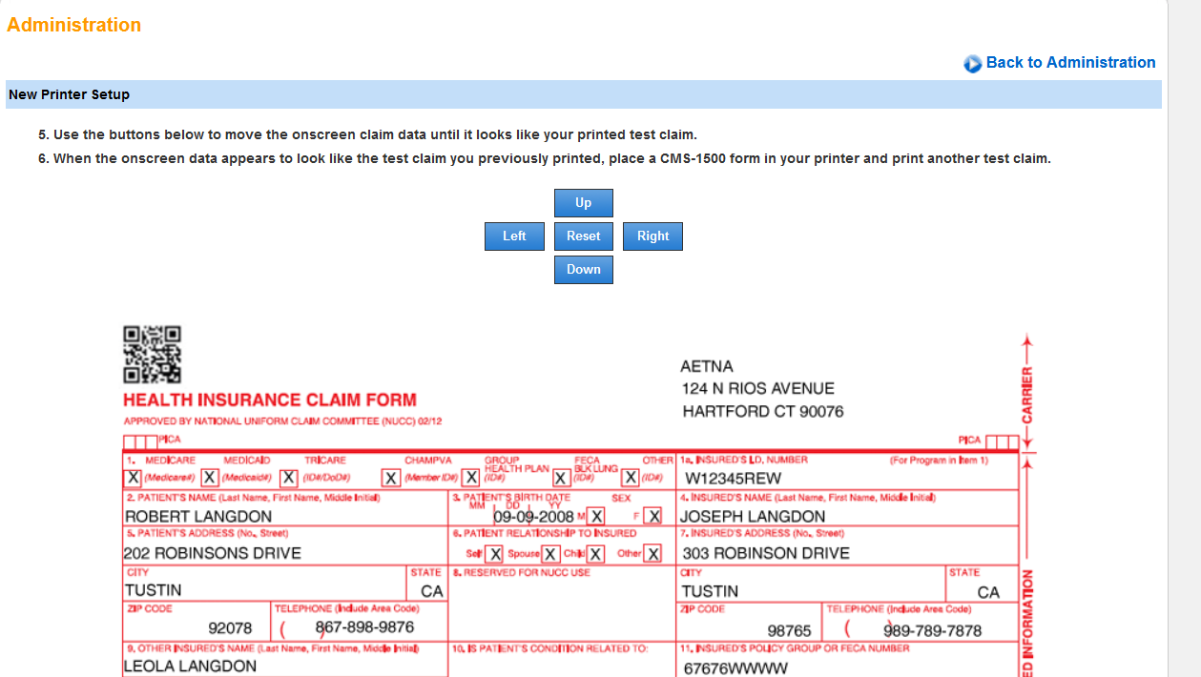Move claim data with the Right button
Image resolution: width=1201 pixels, height=677 pixels.
point(652,236)
